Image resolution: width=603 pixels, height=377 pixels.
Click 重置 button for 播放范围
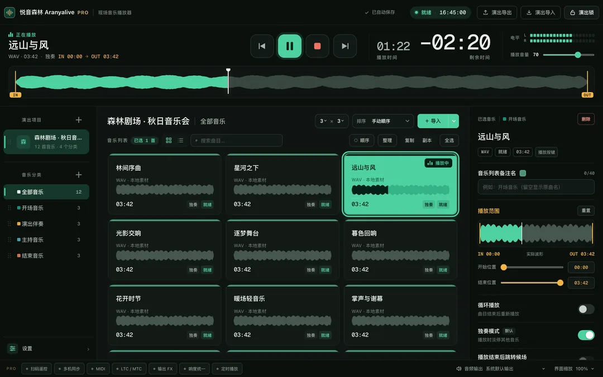click(586, 211)
